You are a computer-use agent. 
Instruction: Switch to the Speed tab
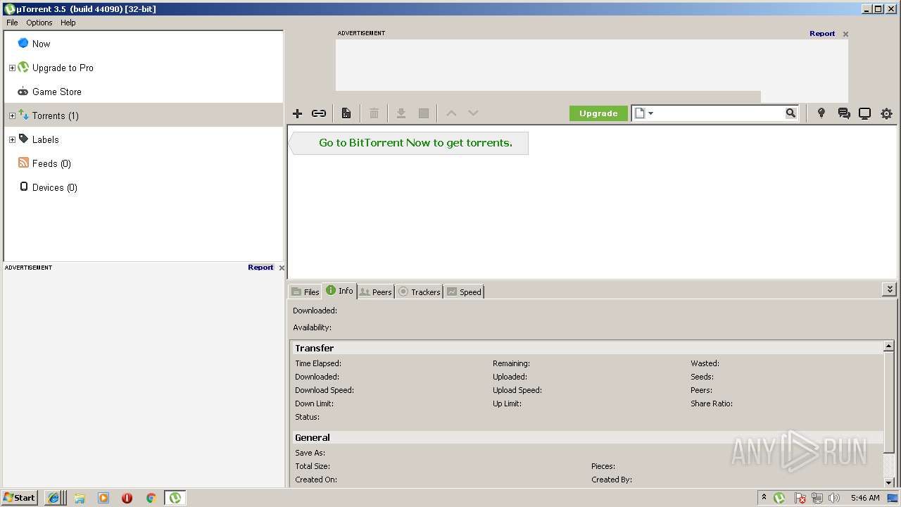(464, 292)
